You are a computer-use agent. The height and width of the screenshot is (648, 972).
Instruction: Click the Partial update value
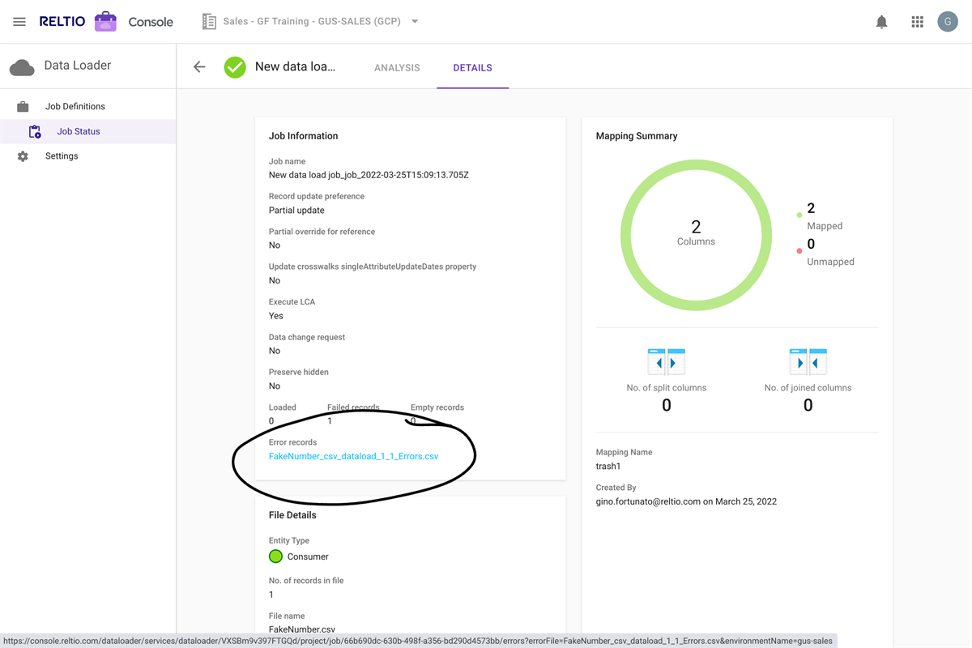[296, 211]
